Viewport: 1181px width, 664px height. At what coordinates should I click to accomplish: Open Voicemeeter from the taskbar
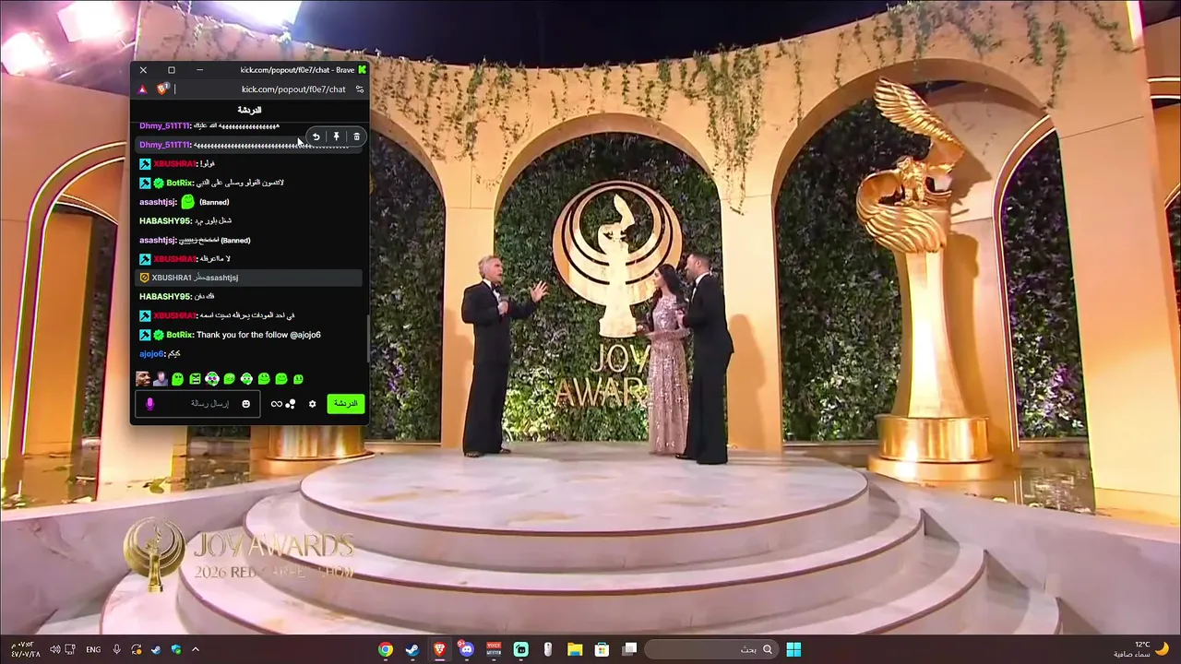(494, 649)
